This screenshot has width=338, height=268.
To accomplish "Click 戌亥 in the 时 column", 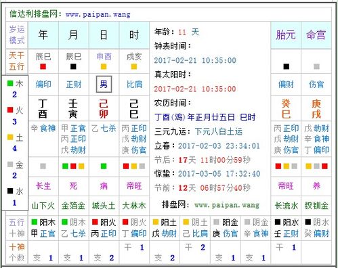I will click(134, 56).
